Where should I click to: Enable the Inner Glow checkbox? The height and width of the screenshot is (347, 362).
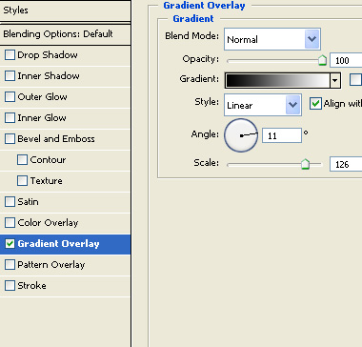(x=10, y=118)
